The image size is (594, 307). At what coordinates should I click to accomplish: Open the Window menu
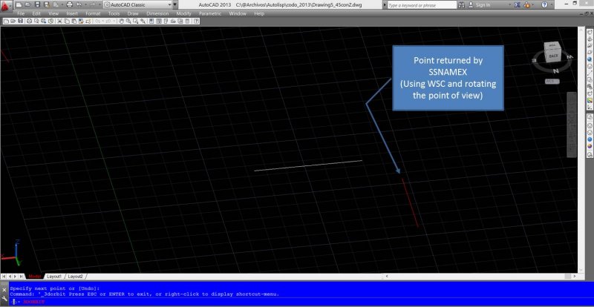tap(238, 13)
